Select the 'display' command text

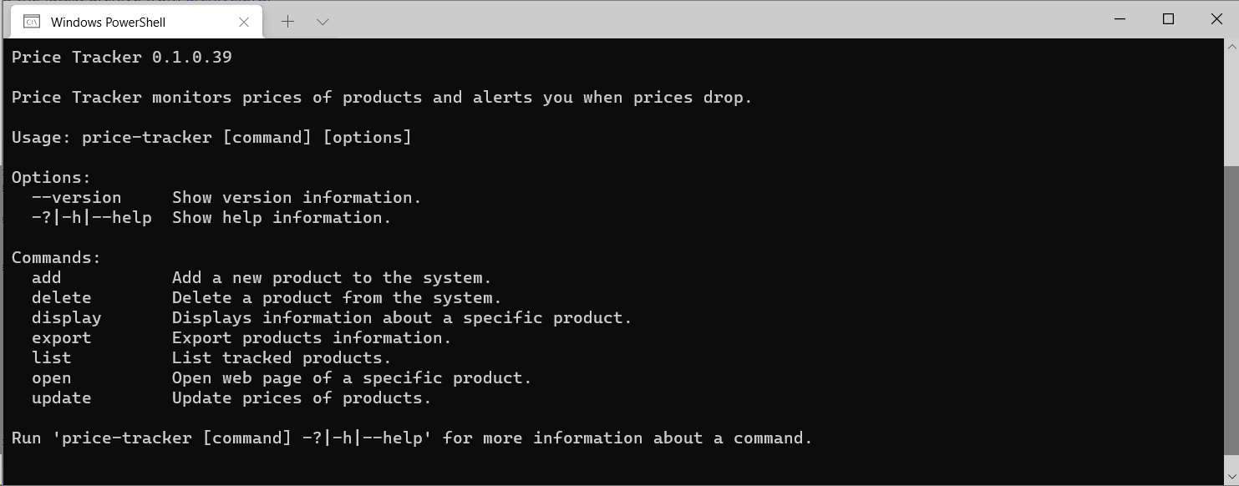click(x=66, y=317)
